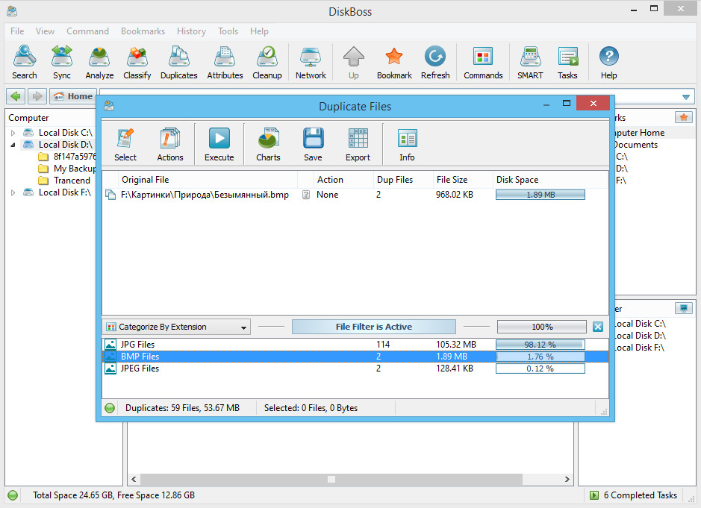
Task: Expand Local Disk F:\ in tree
Action: click(x=13, y=192)
